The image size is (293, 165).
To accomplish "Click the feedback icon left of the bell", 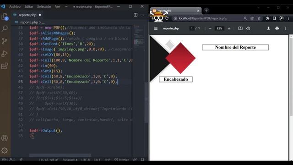I will tap(135, 159).
